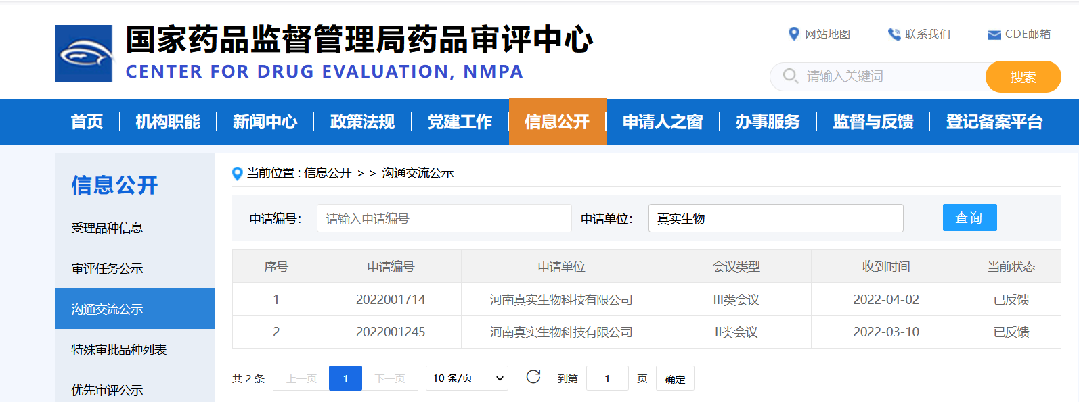Viewport: 1079px width, 402px height.
Task: Click the date 2022-03-10
Action: 886,332
